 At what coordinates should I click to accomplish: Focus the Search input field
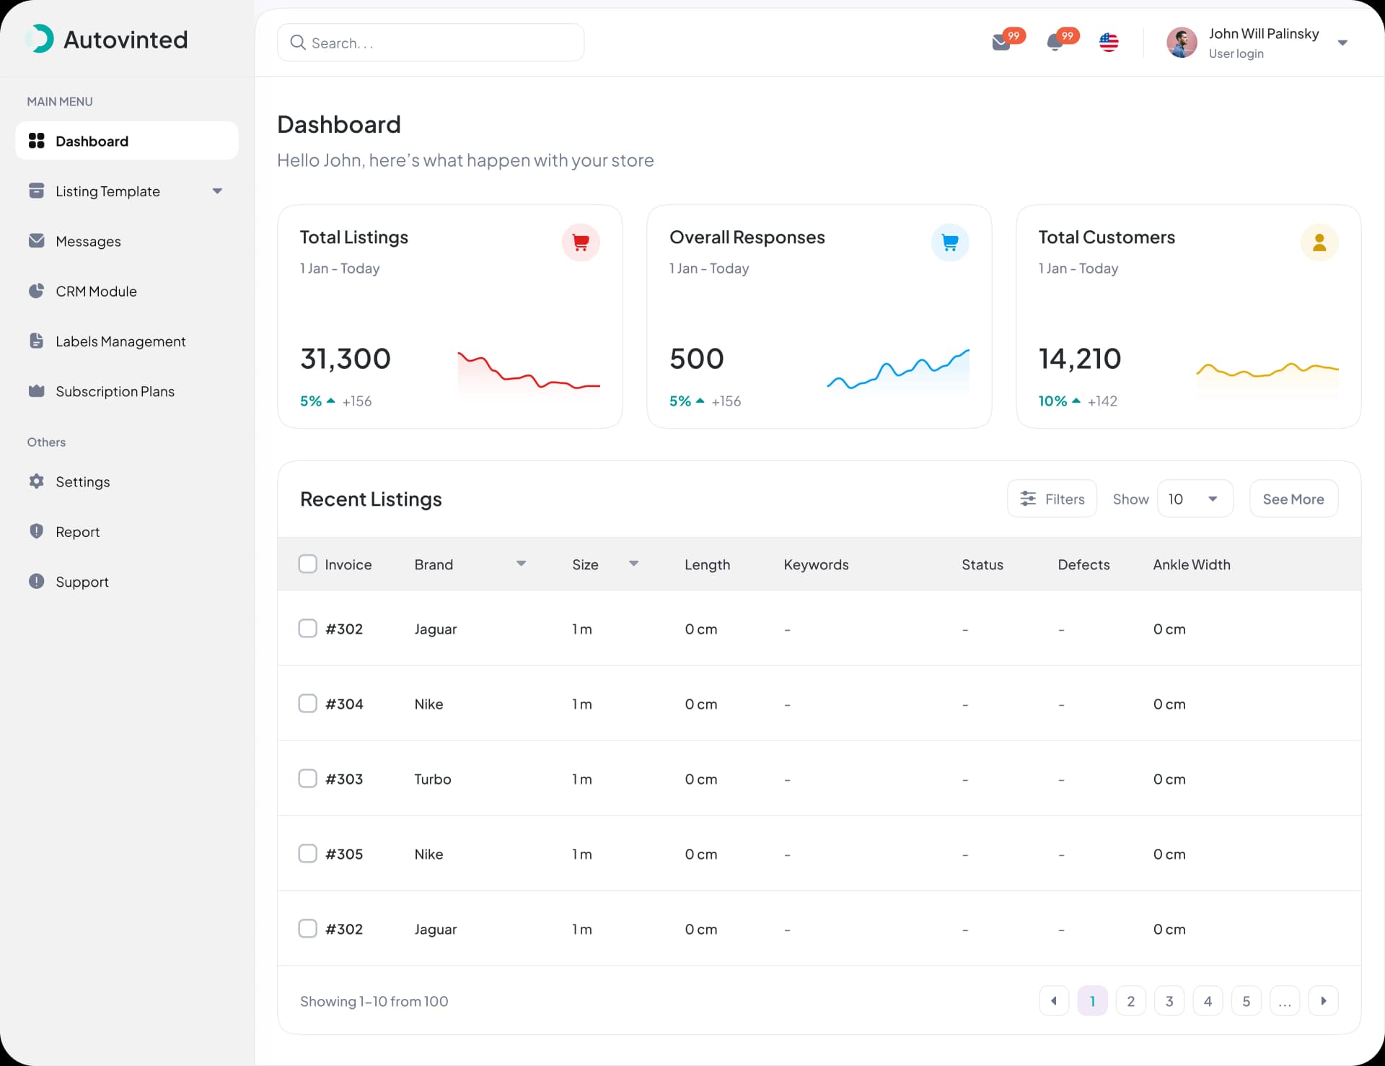tap(431, 43)
